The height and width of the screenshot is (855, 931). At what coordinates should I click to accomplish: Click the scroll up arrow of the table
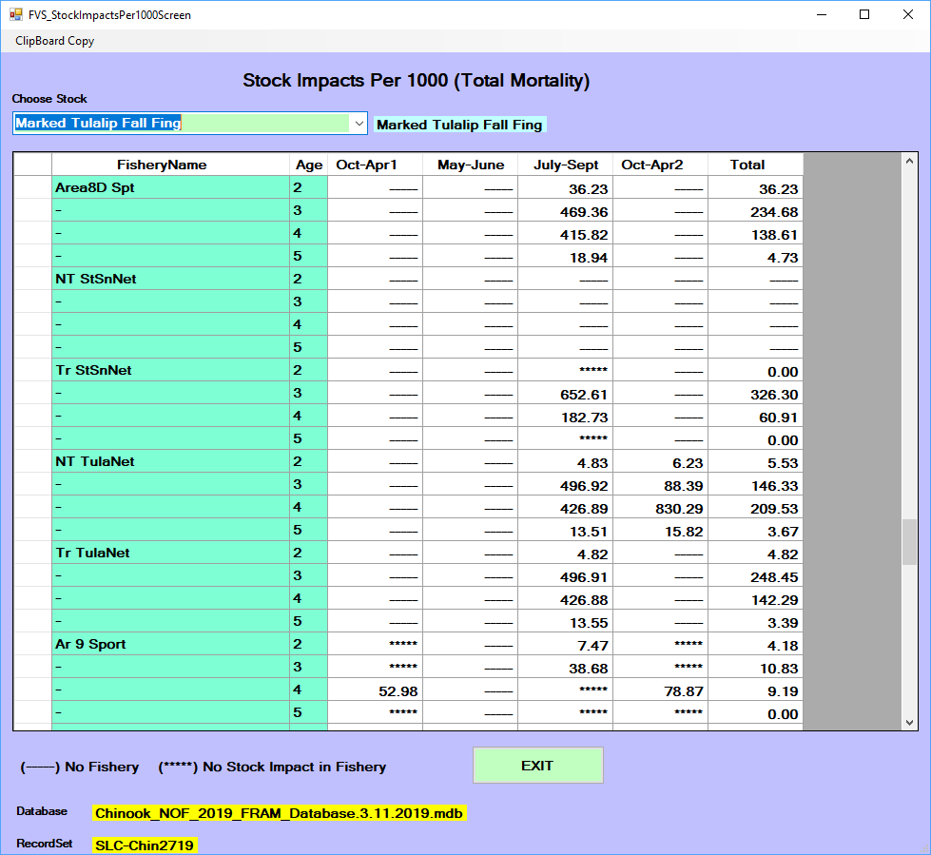tap(909, 161)
